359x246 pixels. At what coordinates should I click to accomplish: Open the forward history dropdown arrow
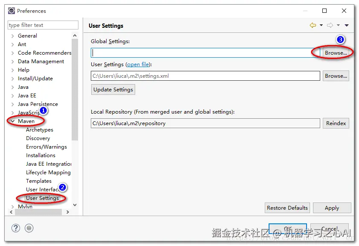click(338, 25)
